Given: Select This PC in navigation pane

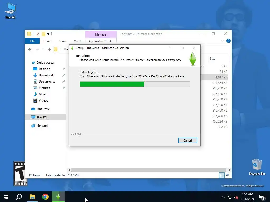Looking at the screenshot, I should click(x=45, y=117).
